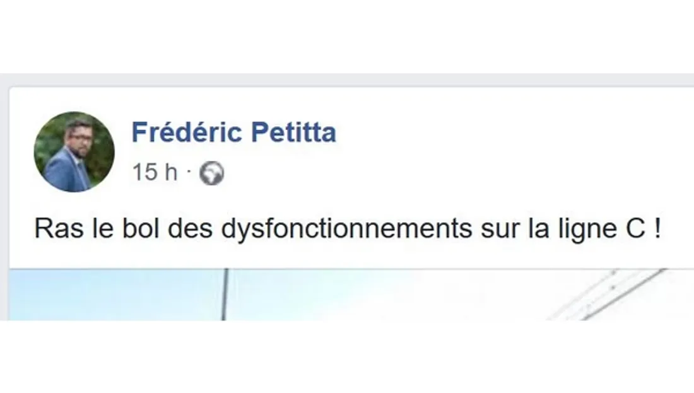Click the gray strip above the post card
This screenshot has height=393, width=694.
(x=347, y=79)
